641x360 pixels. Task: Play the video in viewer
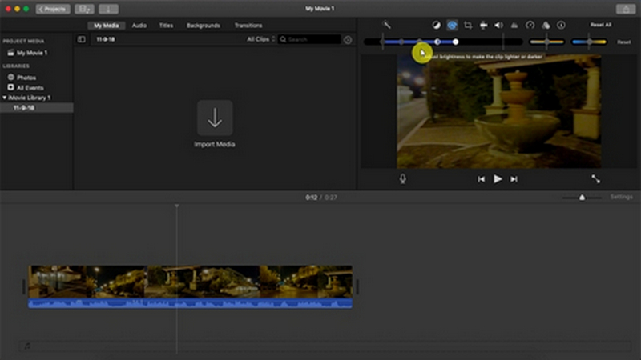click(497, 178)
